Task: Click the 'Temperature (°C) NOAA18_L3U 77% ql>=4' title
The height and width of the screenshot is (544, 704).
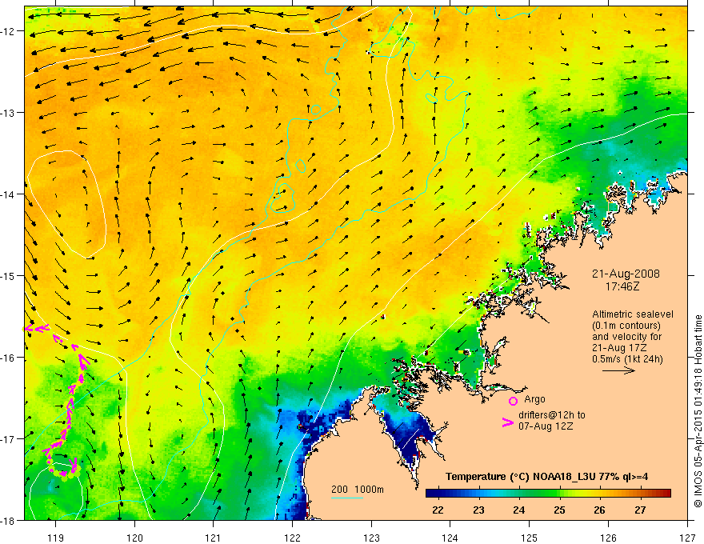Action: point(546,477)
